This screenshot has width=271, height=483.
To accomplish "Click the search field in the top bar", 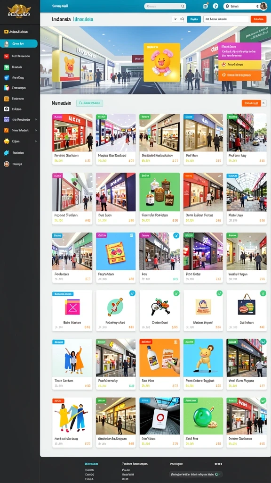I will click(x=165, y=6).
